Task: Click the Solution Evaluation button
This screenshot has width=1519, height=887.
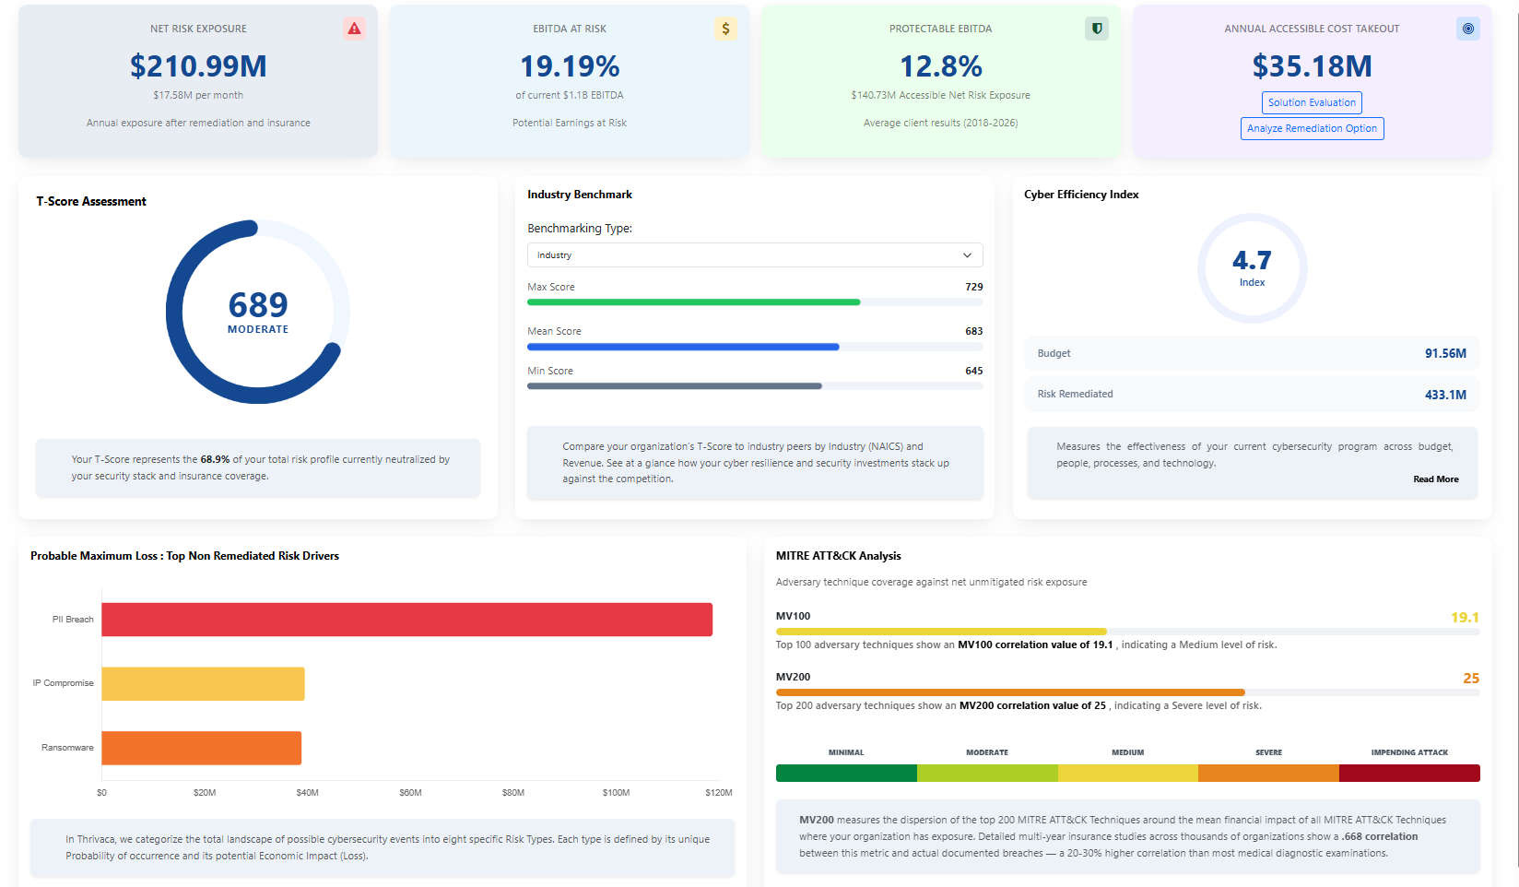Action: point(1311,102)
